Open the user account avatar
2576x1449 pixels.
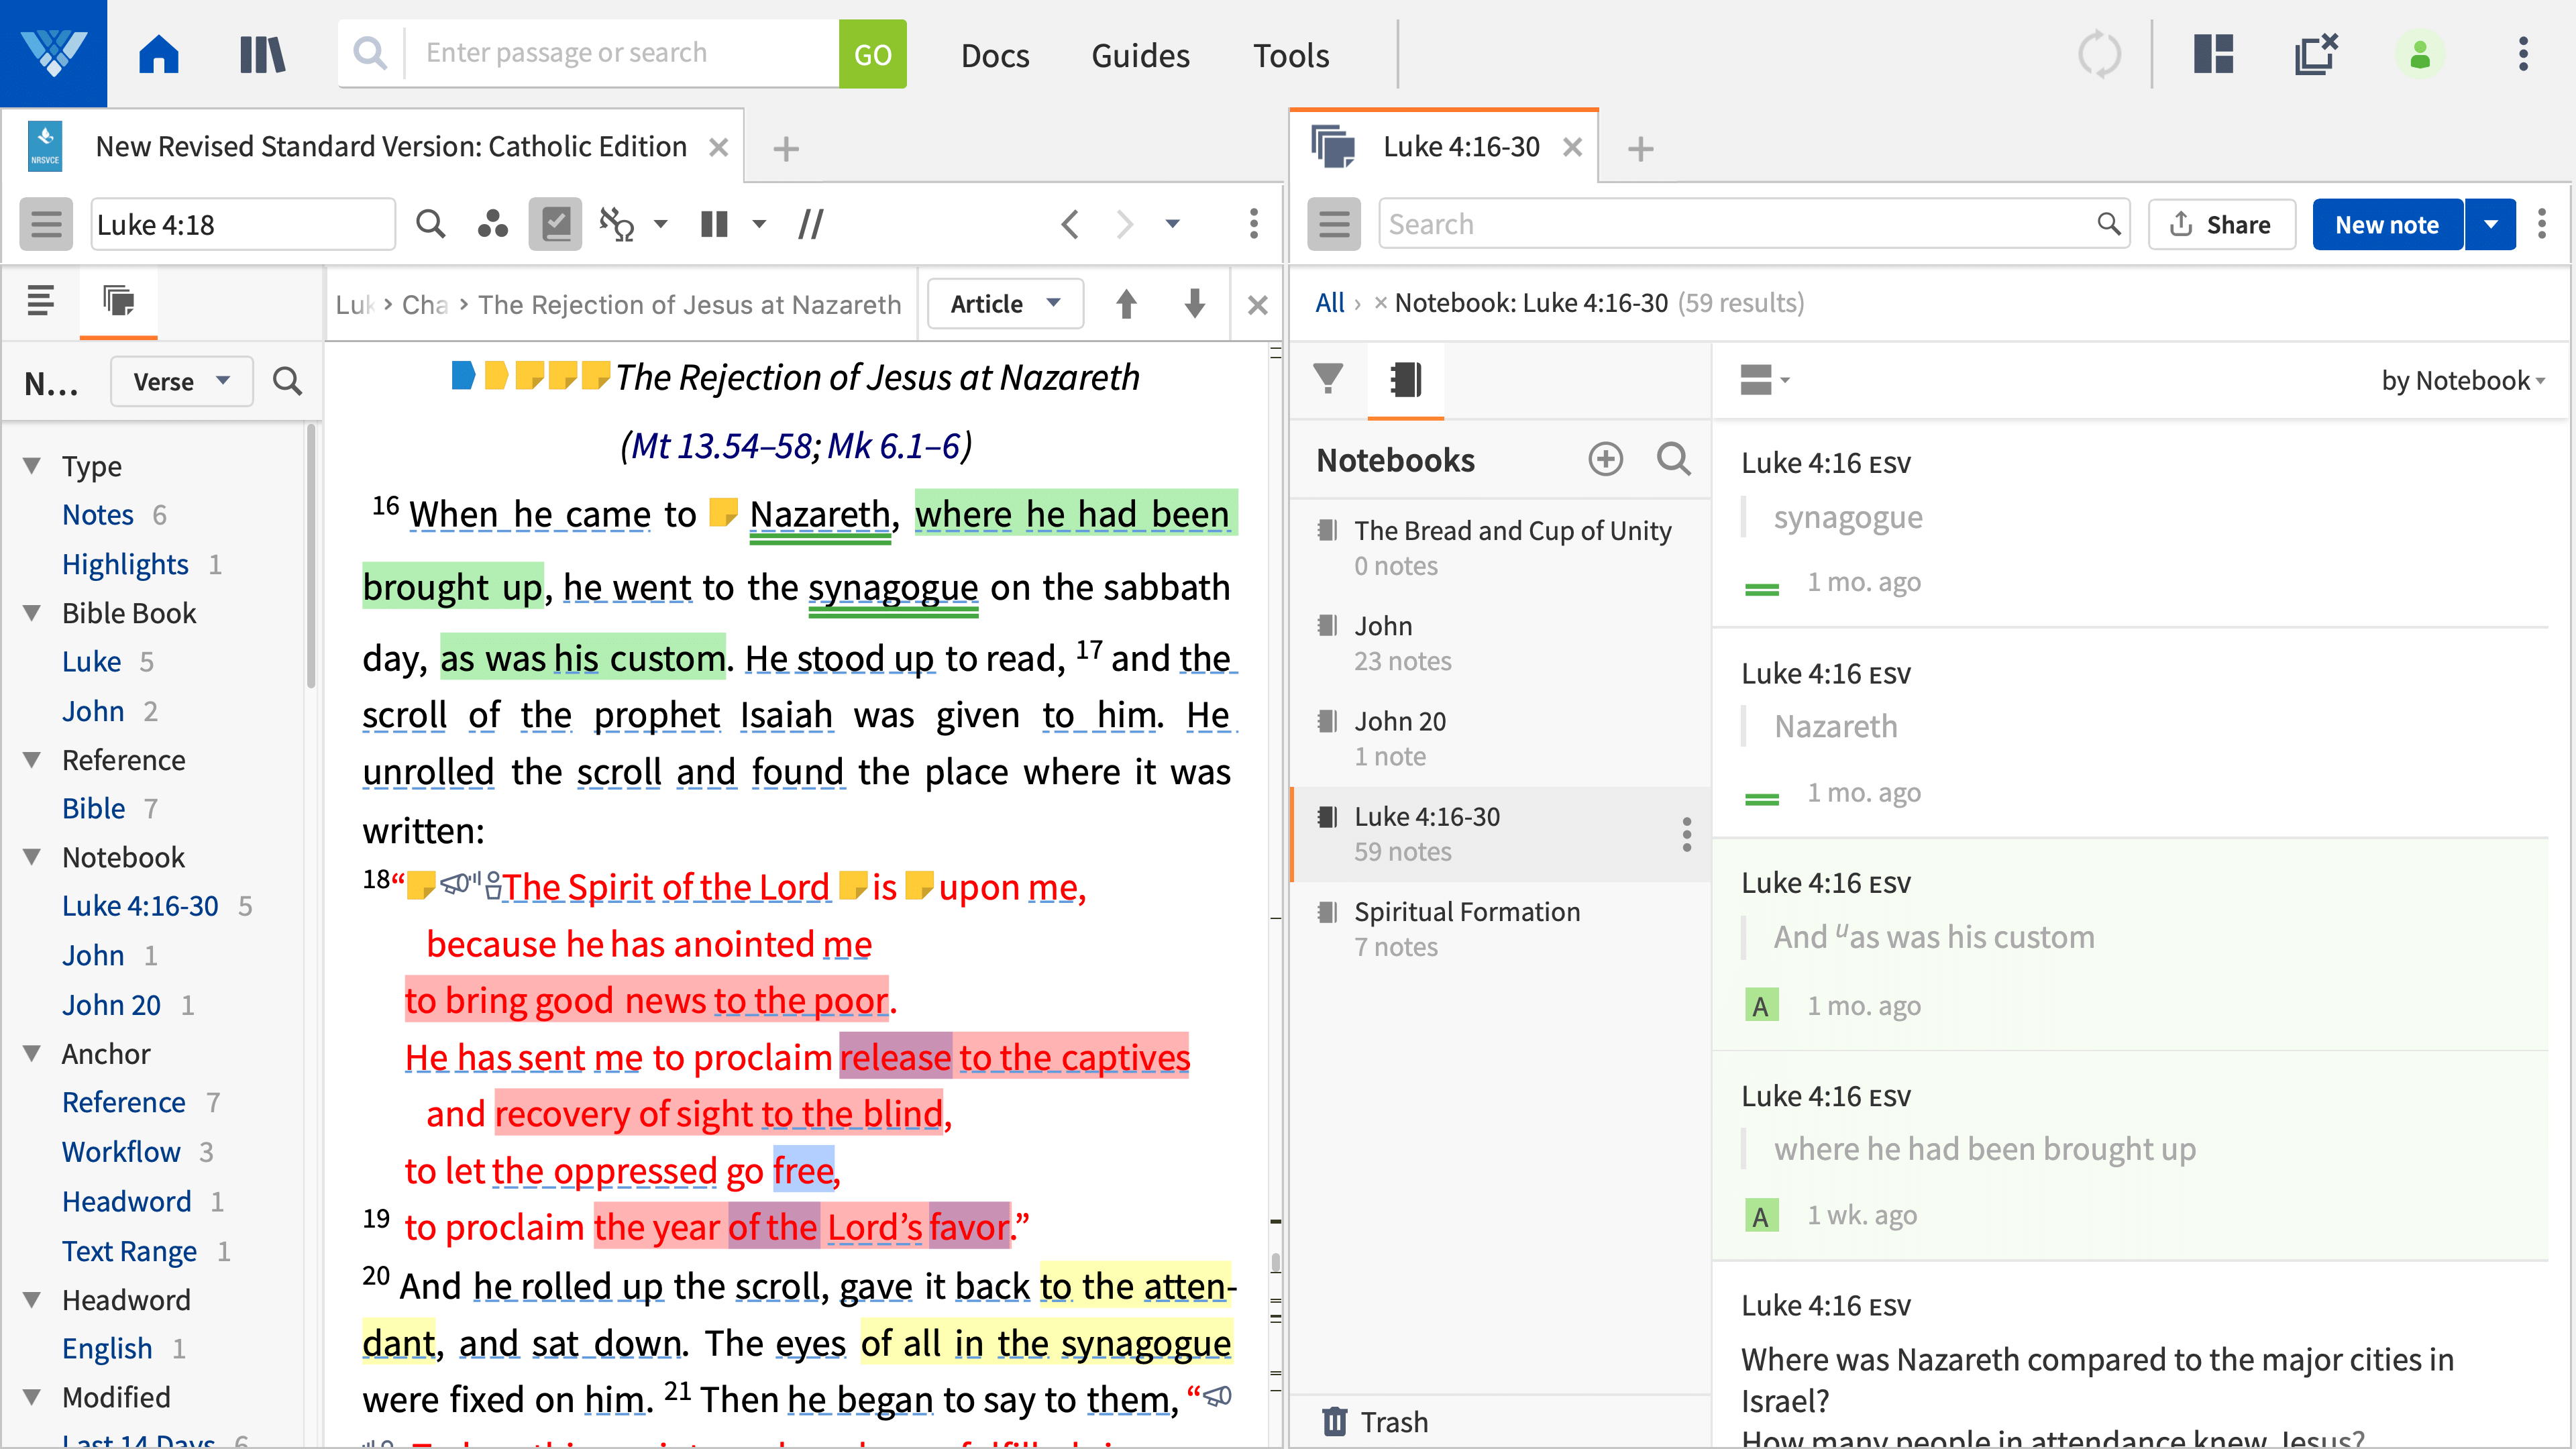[2420, 54]
